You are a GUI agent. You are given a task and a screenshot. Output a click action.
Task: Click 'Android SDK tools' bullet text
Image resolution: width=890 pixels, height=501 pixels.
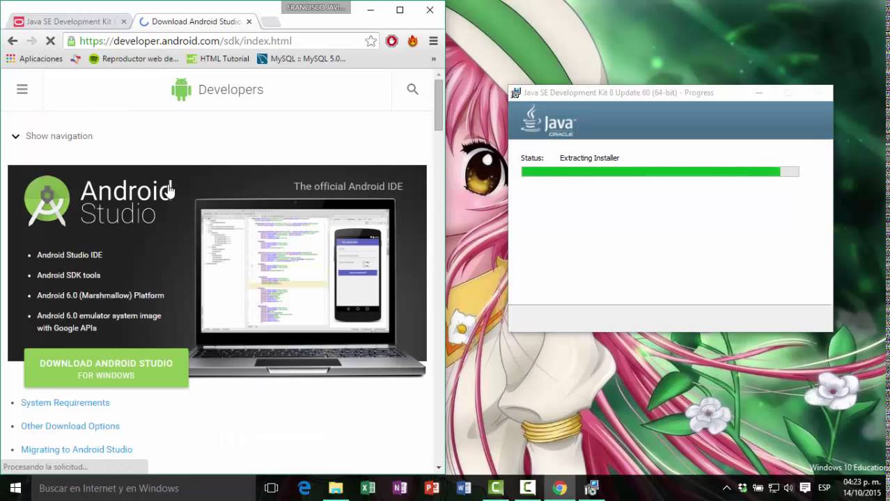[x=69, y=276]
